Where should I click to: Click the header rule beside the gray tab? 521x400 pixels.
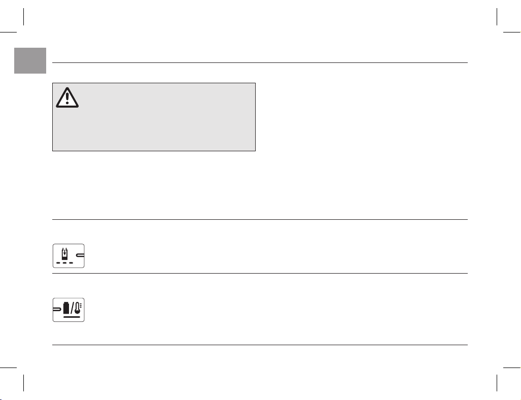coord(260,62)
